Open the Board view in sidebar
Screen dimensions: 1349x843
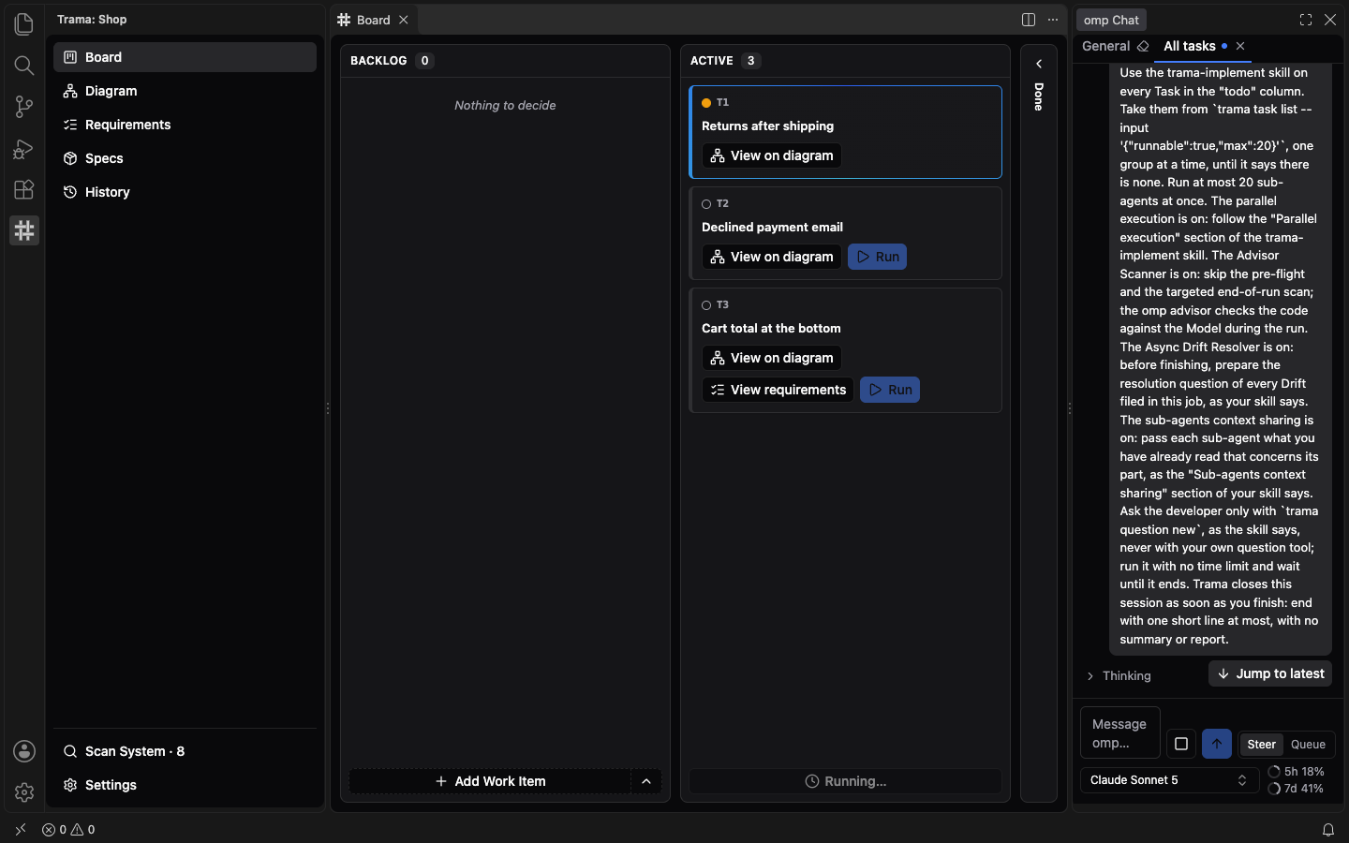tap(185, 57)
